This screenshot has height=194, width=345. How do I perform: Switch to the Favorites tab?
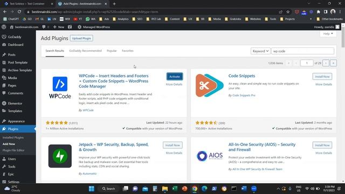128,51
